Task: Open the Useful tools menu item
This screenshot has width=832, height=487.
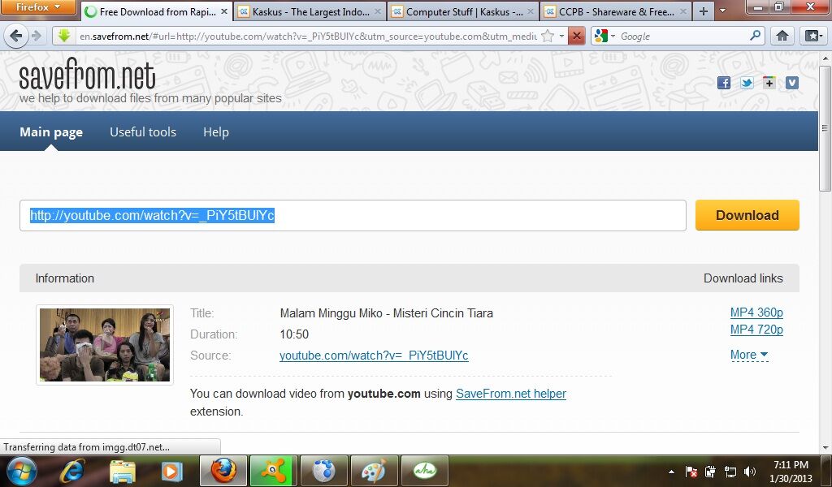Action: click(x=143, y=132)
